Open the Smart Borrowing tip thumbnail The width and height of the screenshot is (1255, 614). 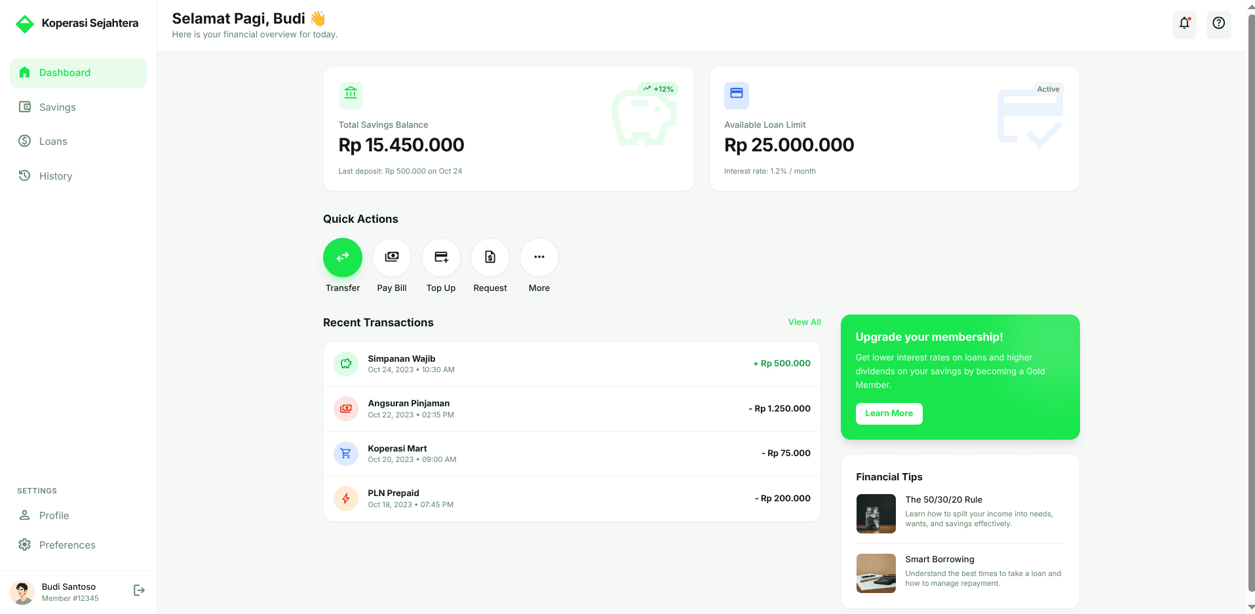click(876, 573)
